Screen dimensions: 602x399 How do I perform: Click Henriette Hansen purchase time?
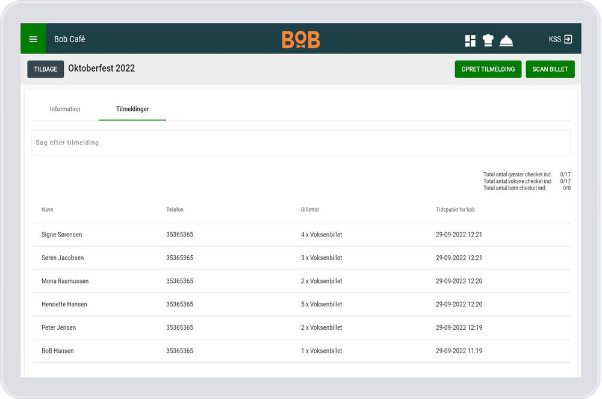point(459,305)
